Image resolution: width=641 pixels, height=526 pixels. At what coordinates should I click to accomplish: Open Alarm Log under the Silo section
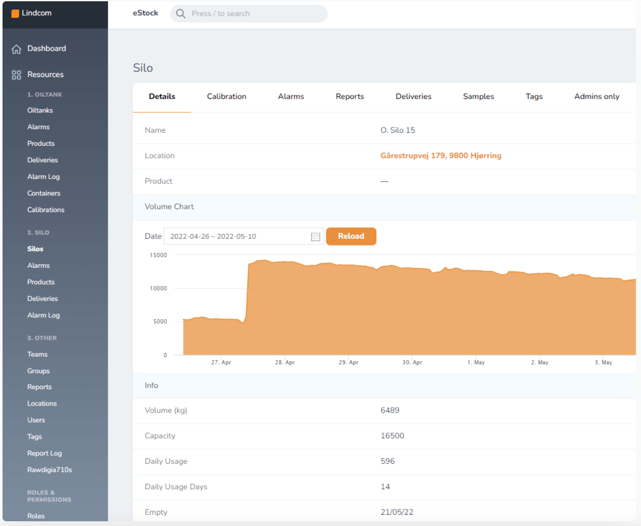point(43,315)
